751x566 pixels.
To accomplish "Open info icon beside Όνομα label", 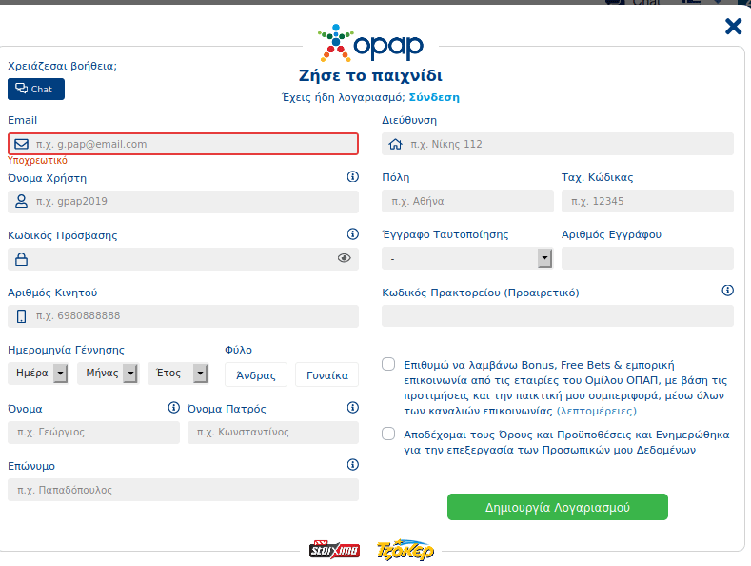I will pyautogui.click(x=174, y=408).
